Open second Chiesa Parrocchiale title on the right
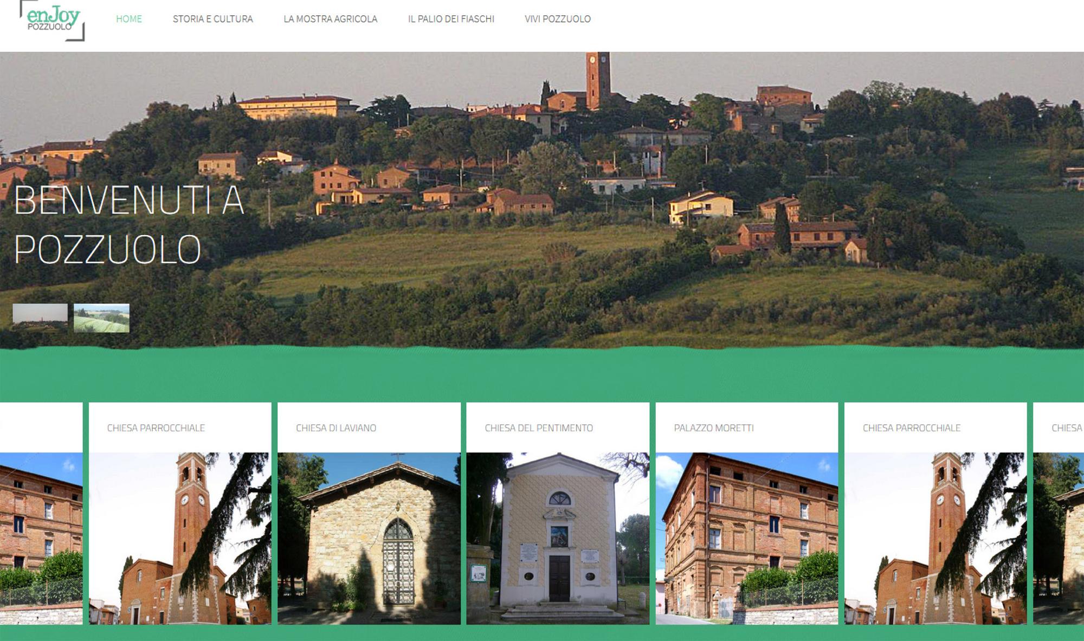The height and width of the screenshot is (641, 1084). pos(912,428)
